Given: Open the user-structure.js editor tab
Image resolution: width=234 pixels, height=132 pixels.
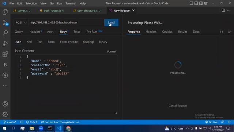Looking at the screenshot, I should (x=87, y=11).
